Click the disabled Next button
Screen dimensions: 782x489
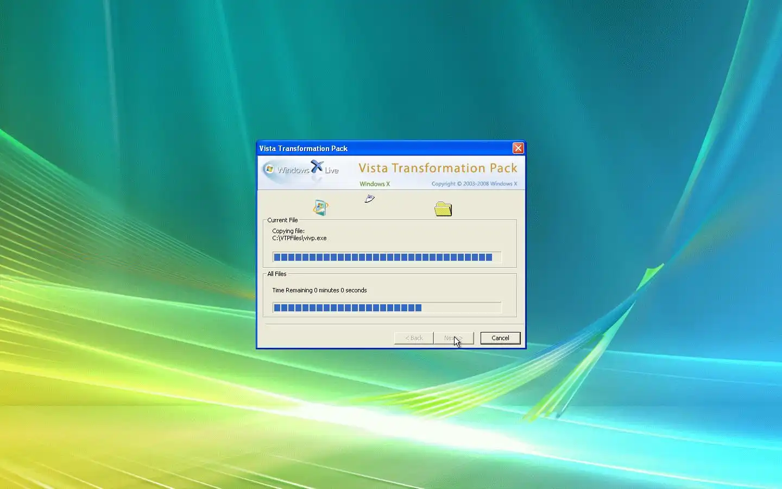[454, 338]
